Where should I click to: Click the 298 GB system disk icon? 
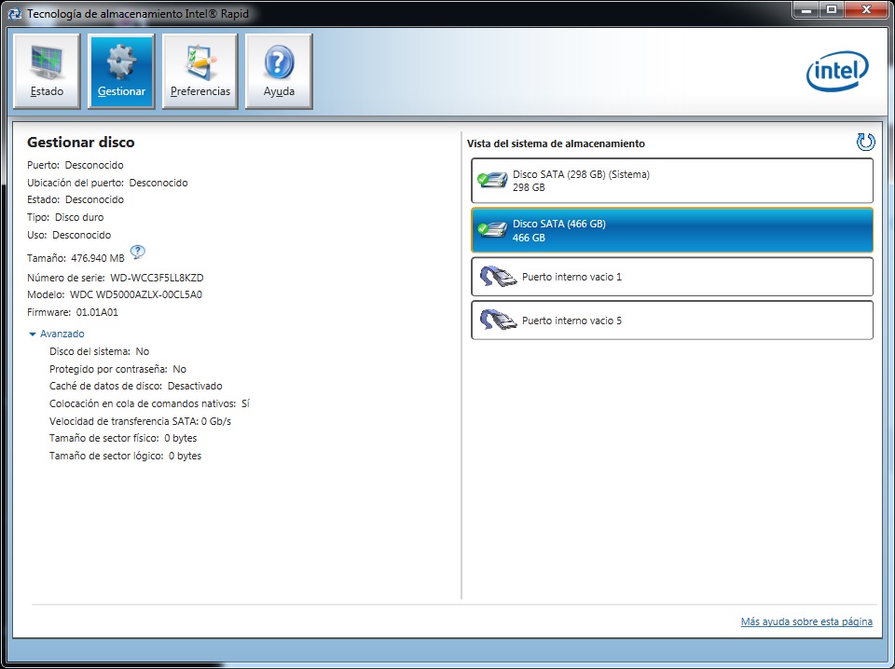492,180
